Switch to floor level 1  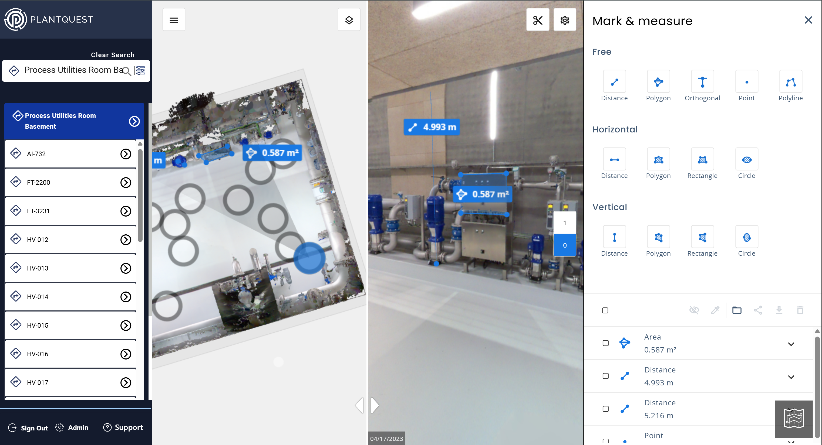pyautogui.click(x=564, y=223)
